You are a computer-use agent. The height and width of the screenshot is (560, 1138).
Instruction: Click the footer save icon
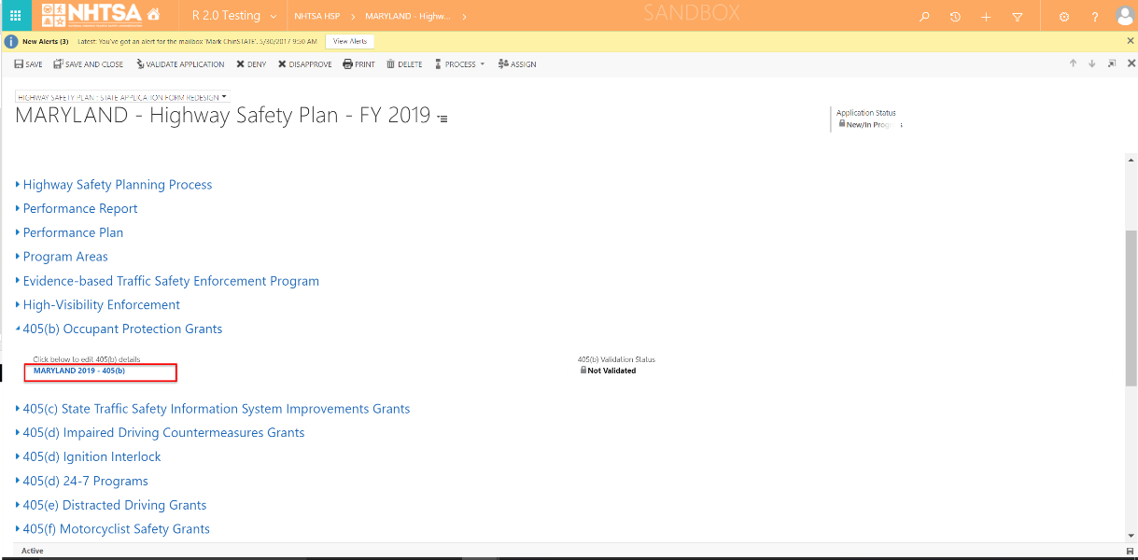1131,552
